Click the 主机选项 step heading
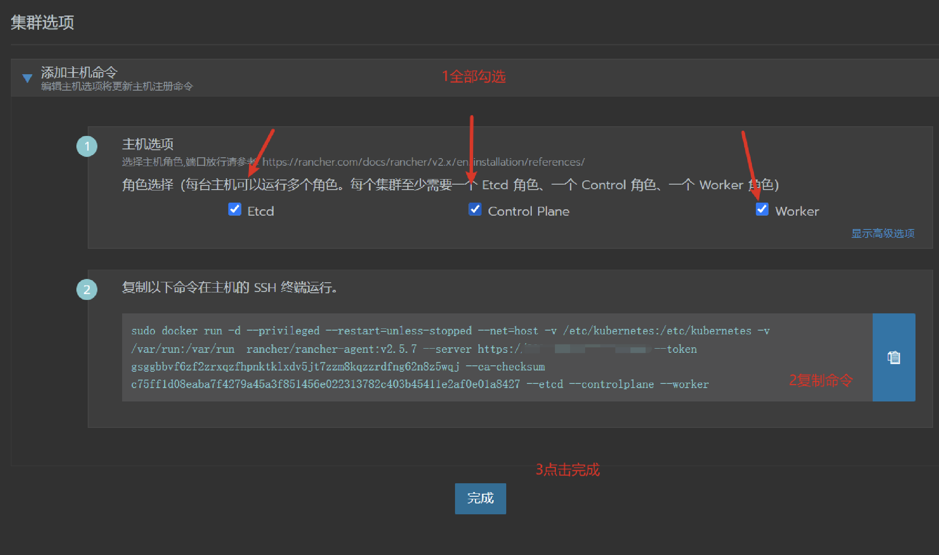Screen dimensions: 939x555 (x=148, y=144)
